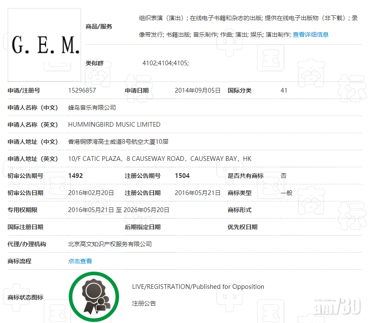This screenshot has height=323, width=370.
Task: Open the 查看详细信息 link
Action: pos(311,35)
